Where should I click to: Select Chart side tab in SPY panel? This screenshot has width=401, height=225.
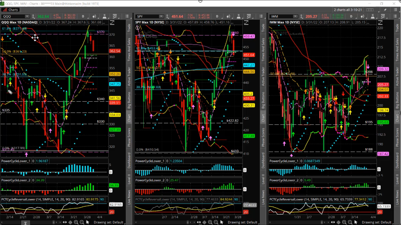pos(263,118)
